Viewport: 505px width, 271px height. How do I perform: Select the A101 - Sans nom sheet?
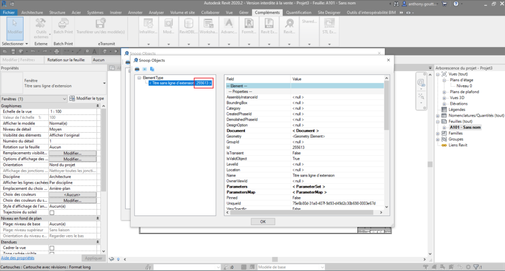tap(465, 127)
